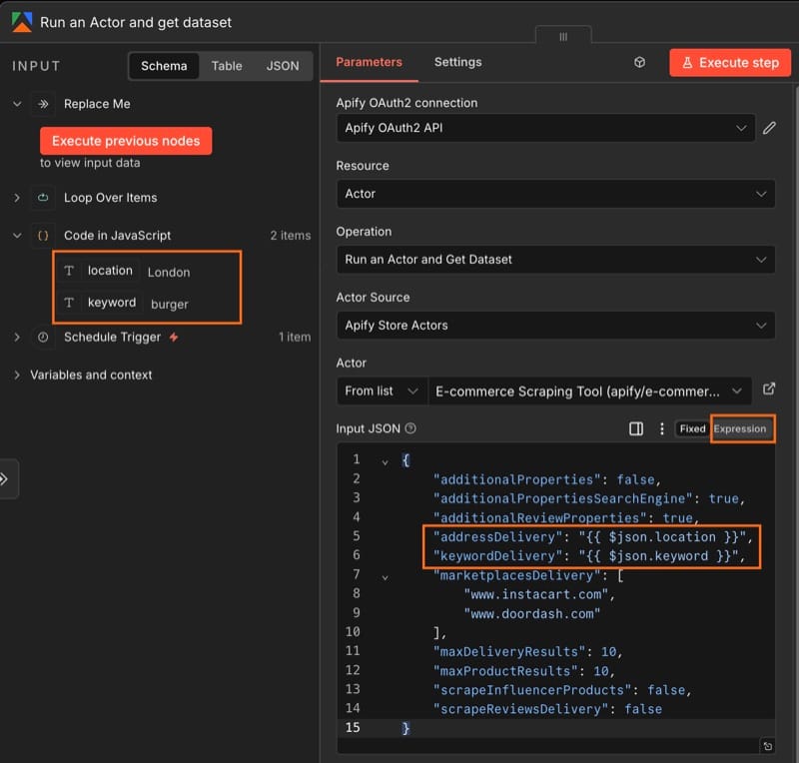Viewport: 799px width, 763px height.
Task: Click the cube icon next to Execute step
Action: (x=639, y=61)
